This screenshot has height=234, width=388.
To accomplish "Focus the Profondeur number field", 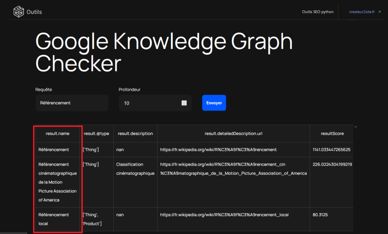I will point(155,103).
